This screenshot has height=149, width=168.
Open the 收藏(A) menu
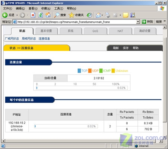pyautogui.click(x=46, y=9)
